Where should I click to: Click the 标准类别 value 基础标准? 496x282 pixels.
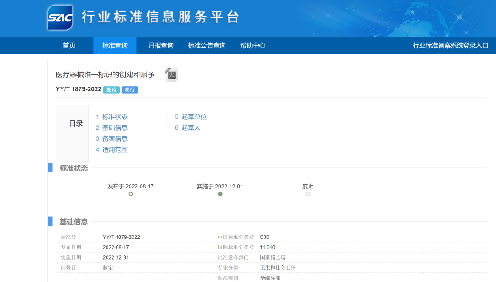(270, 278)
